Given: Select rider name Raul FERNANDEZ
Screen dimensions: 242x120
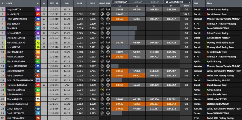Looking at the screenshot, I should 16,118.
